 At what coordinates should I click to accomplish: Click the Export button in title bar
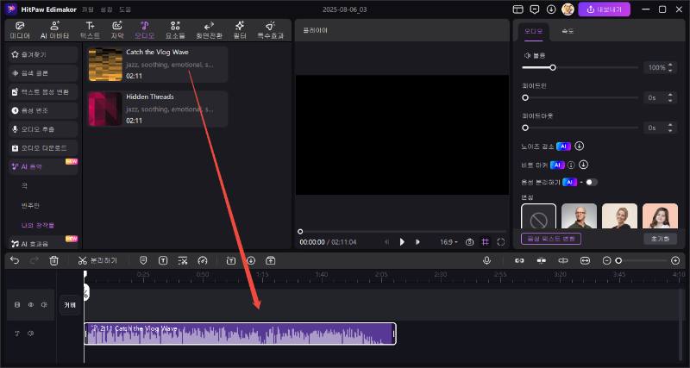604,9
